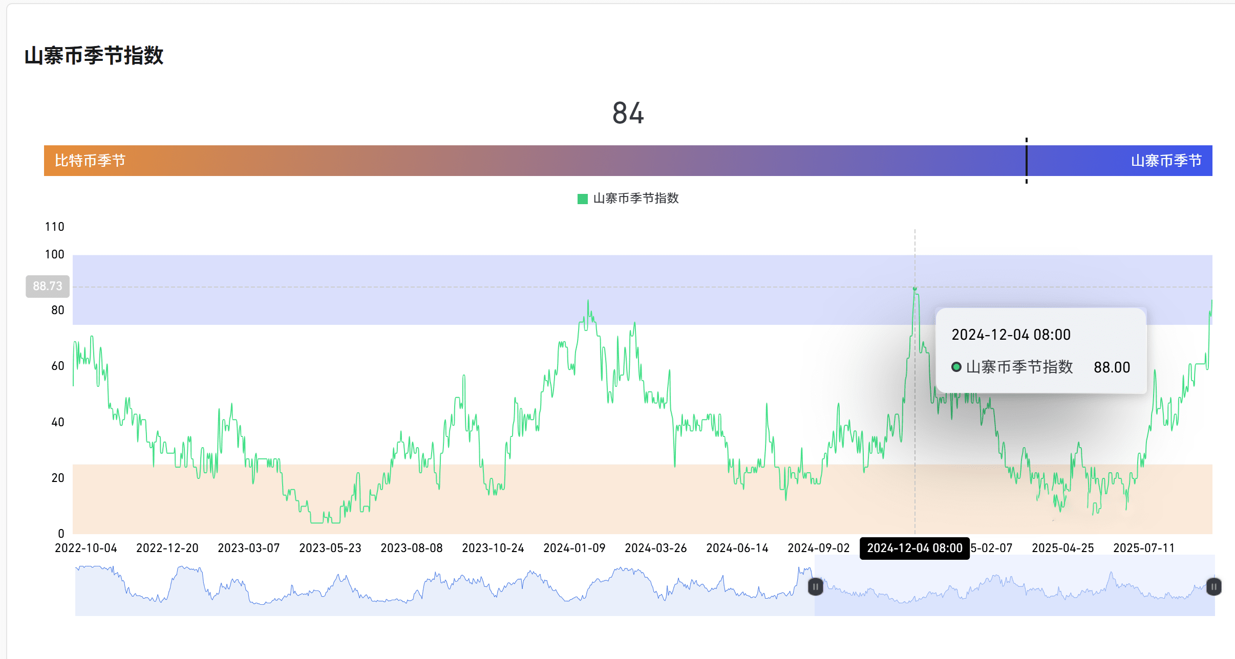
Task: Click the 100 label on the y-axis
Action: click(x=55, y=254)
